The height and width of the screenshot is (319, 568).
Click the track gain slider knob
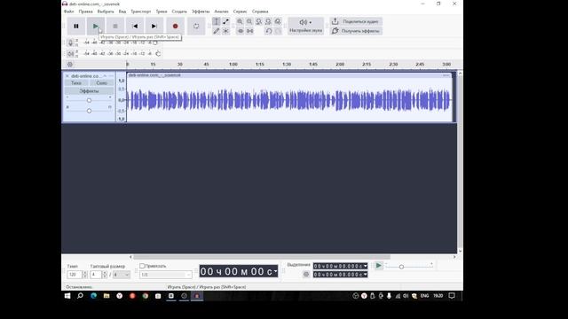coord(89,100)
